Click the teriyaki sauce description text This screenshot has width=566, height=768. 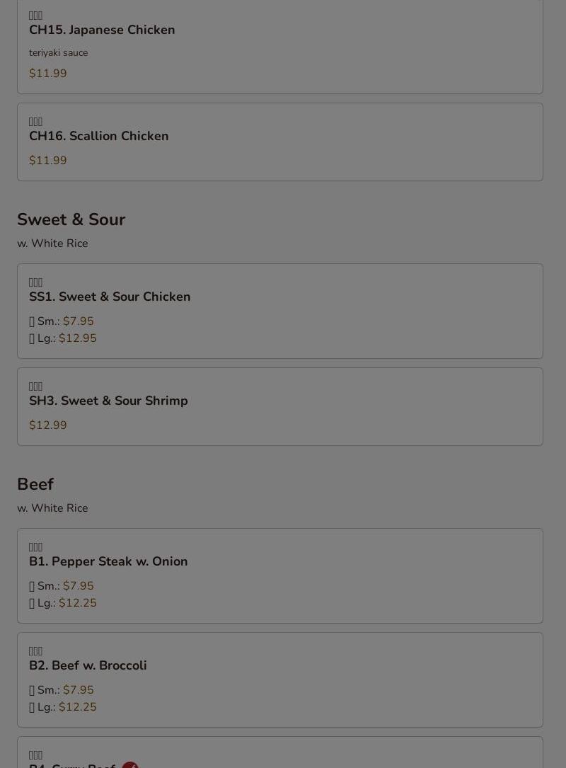point(58,53)
